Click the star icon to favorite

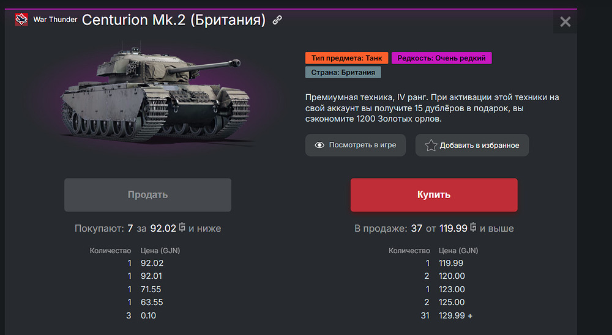[x=431, y=145]
